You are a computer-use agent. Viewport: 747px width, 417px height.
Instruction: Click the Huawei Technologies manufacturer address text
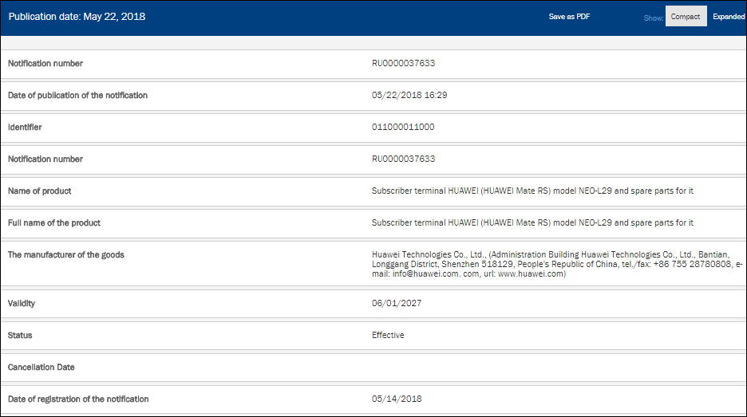click(556, 264)
